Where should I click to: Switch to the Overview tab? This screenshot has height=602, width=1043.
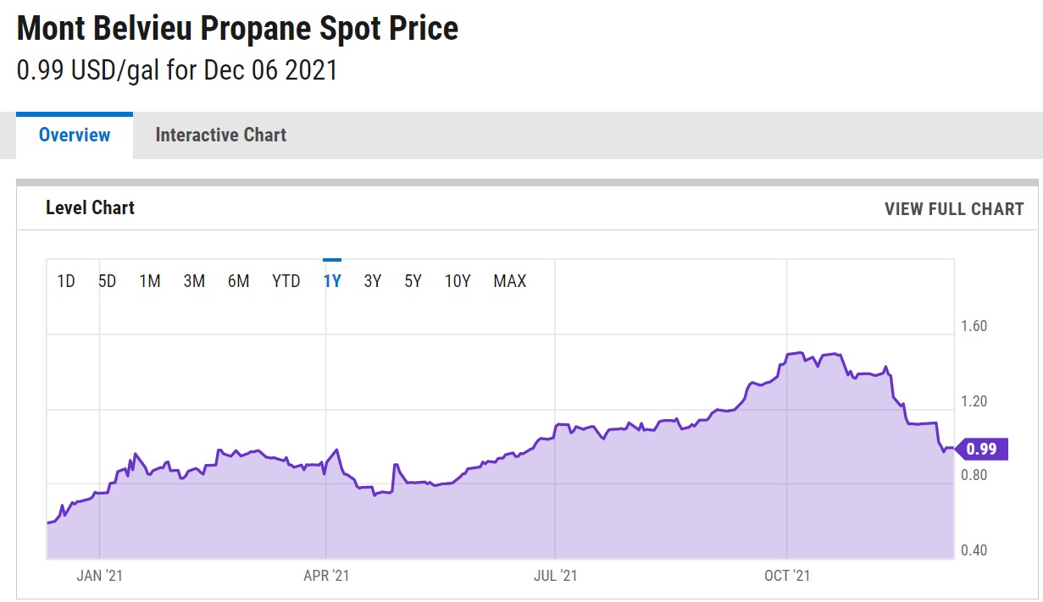pos(75,135)
